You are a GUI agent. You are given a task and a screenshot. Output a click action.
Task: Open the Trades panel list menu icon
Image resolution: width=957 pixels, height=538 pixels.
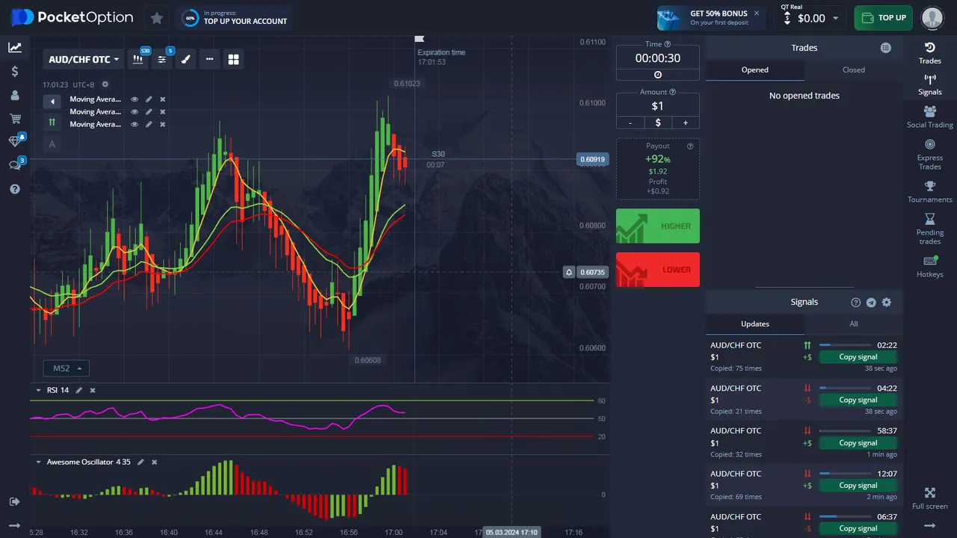coord(886,48)
